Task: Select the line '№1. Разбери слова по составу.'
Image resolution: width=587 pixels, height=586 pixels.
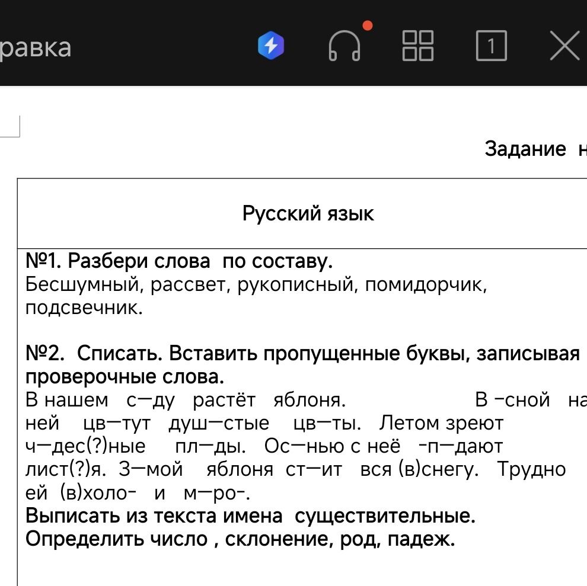Action: point(179,261)
